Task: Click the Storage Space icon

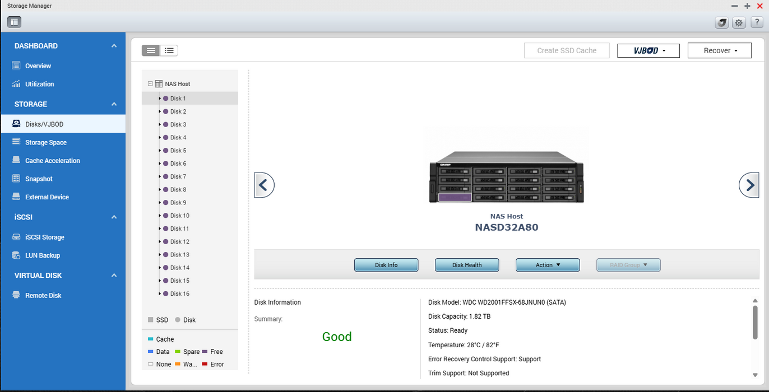Action: 16,142
